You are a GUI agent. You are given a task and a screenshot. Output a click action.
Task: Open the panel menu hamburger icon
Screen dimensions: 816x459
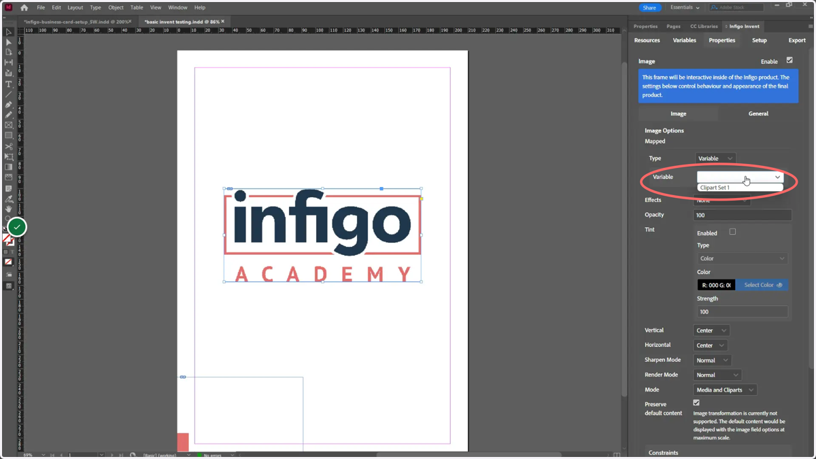pos(811,26)
